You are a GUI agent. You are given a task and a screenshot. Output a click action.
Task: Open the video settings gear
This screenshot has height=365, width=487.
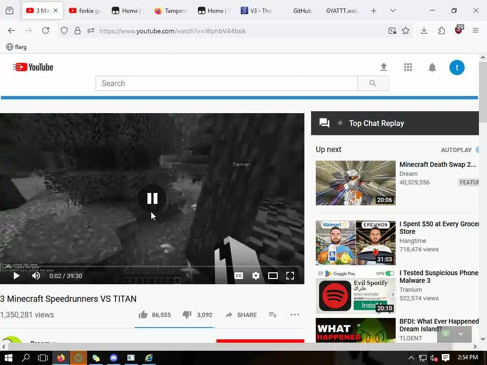255,276
